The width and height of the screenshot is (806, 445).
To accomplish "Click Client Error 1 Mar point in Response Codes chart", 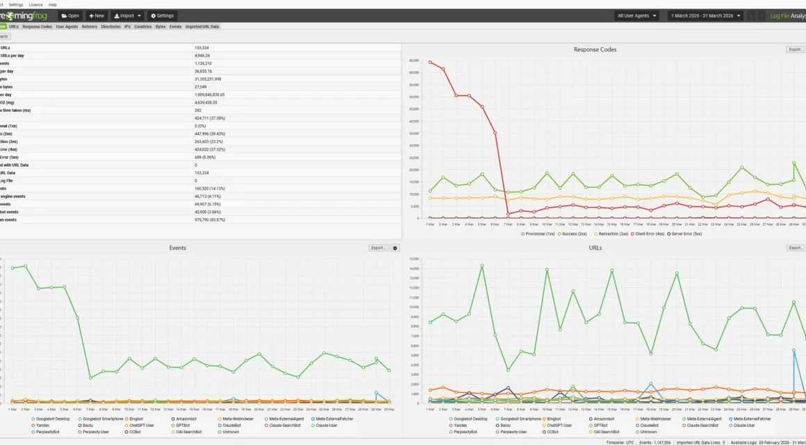I will tap(429, 62).
